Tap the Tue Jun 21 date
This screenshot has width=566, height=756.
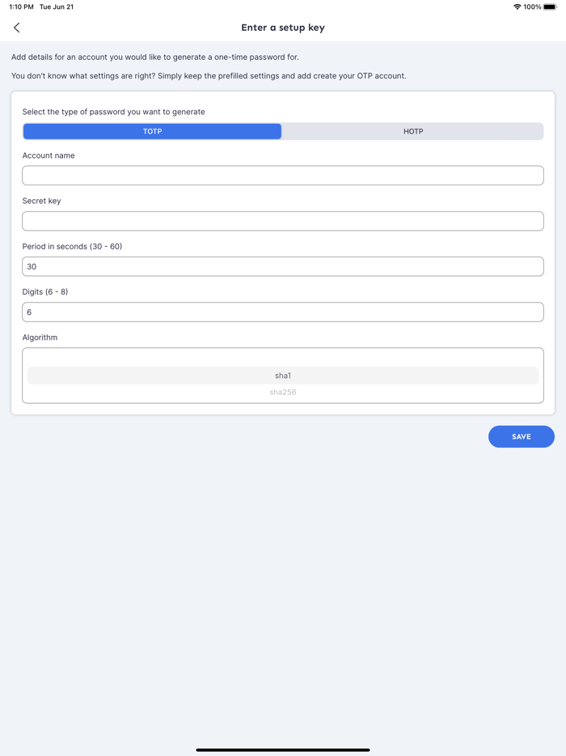(x=57, y=7)
